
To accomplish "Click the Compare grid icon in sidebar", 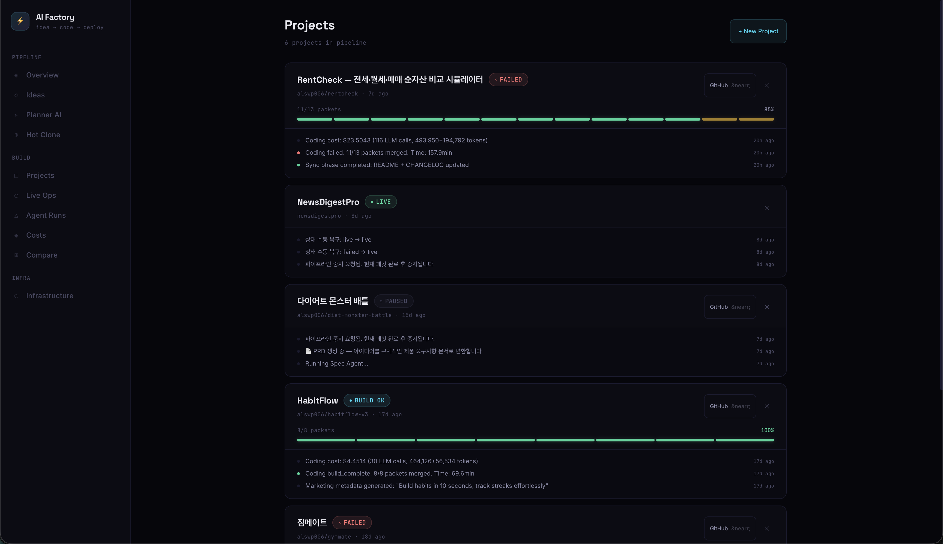I will click(x=16, y=255).
